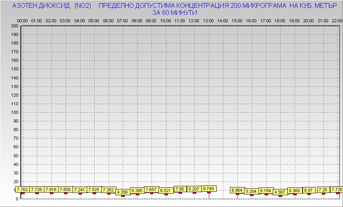Pick the 8.207 data label
Screen dimensions: 343x207
coord(194,189)
